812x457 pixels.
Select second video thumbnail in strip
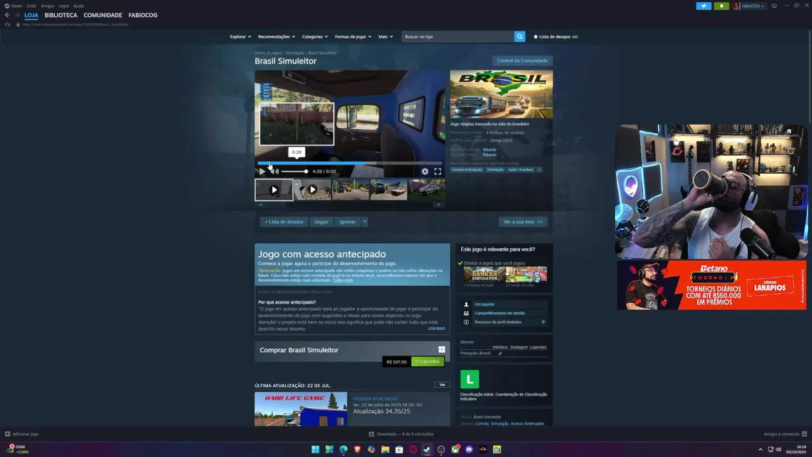[312, 190]
